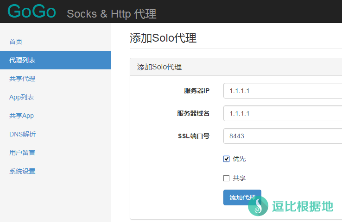Open App列表 from the sidebar
This screenshot has height=222, width=342.
[x=21, y=97]
